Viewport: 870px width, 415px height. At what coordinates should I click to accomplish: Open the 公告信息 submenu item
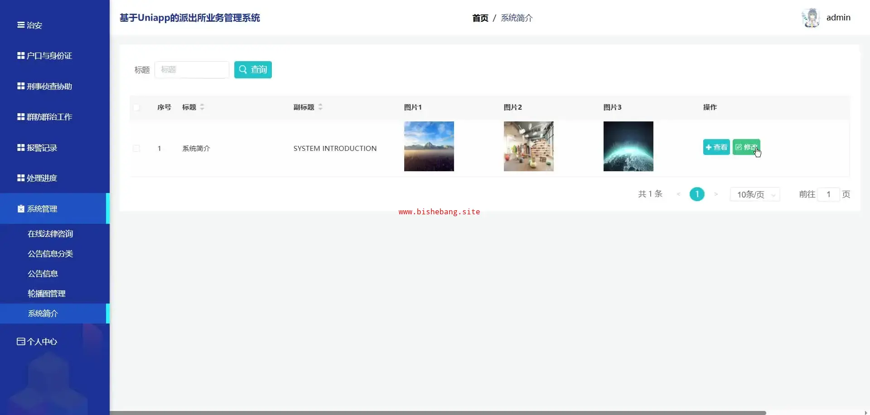click(43, 274)
